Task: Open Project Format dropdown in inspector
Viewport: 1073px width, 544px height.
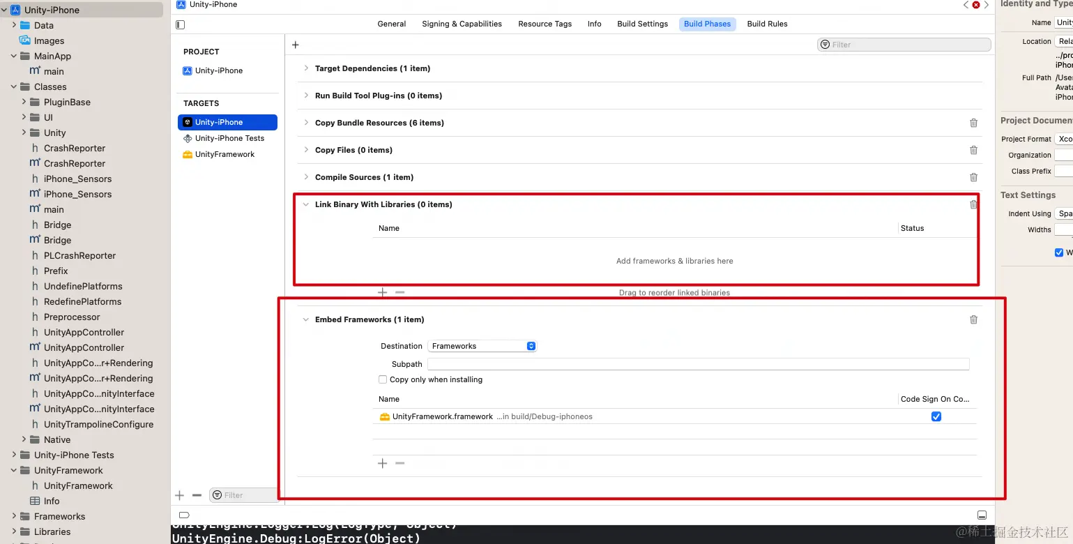Action: pos(1063,139)
